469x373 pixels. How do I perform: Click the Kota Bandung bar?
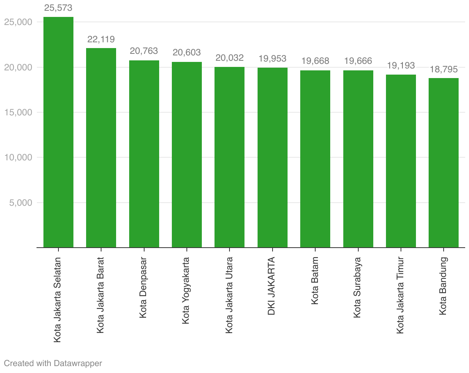(444, 163)
